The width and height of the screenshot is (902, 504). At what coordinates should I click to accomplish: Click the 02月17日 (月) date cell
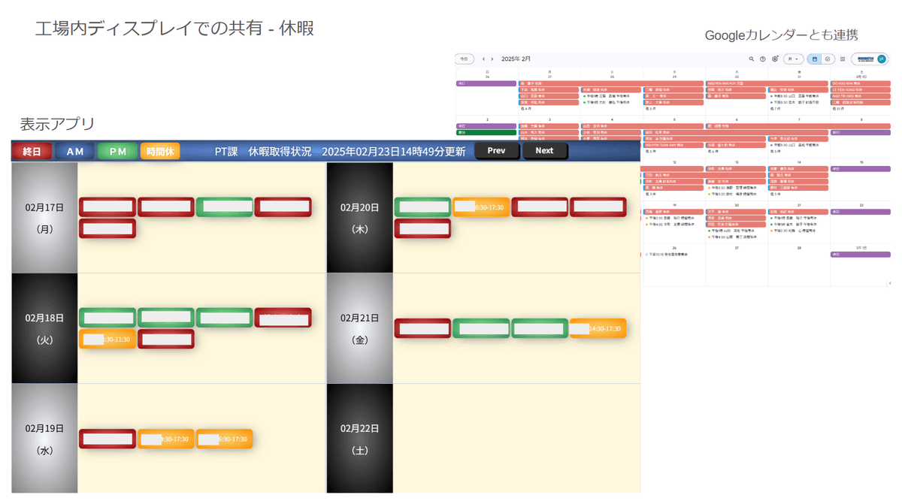pos(44,218)
